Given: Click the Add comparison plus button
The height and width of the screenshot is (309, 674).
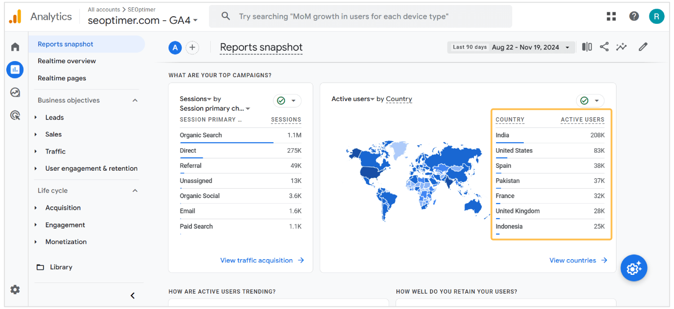Looking at the screenshot, I should 192,48.
